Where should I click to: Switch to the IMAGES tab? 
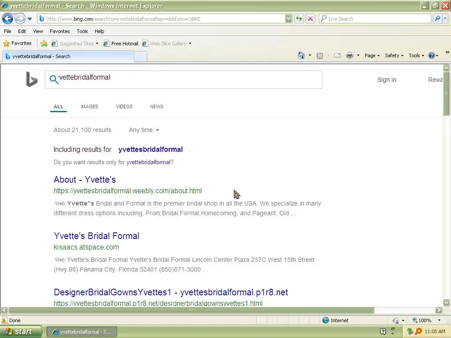89,107
